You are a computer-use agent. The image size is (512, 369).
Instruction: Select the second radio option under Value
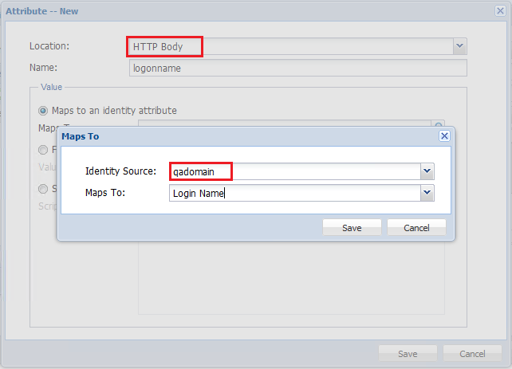[44, 149]
